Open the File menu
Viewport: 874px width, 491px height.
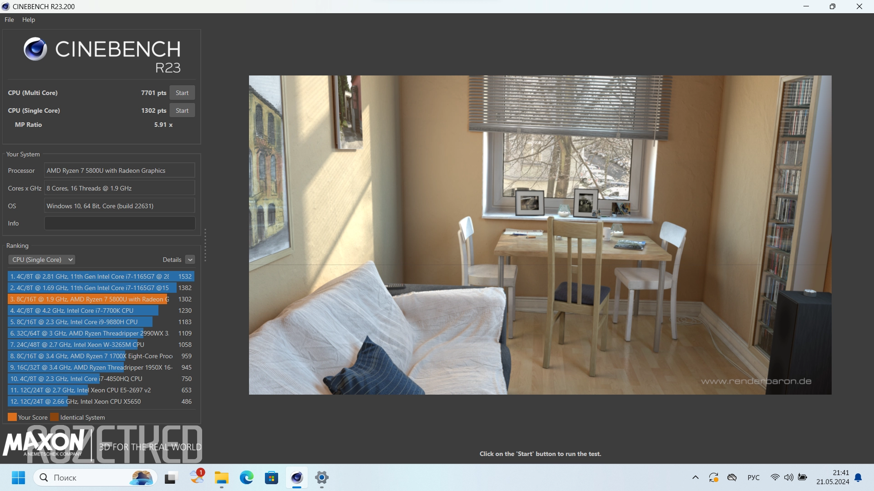(9, 20)
